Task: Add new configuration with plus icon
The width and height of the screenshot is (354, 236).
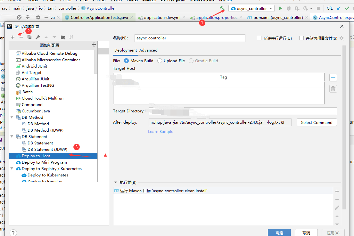Action: (12, 37)
